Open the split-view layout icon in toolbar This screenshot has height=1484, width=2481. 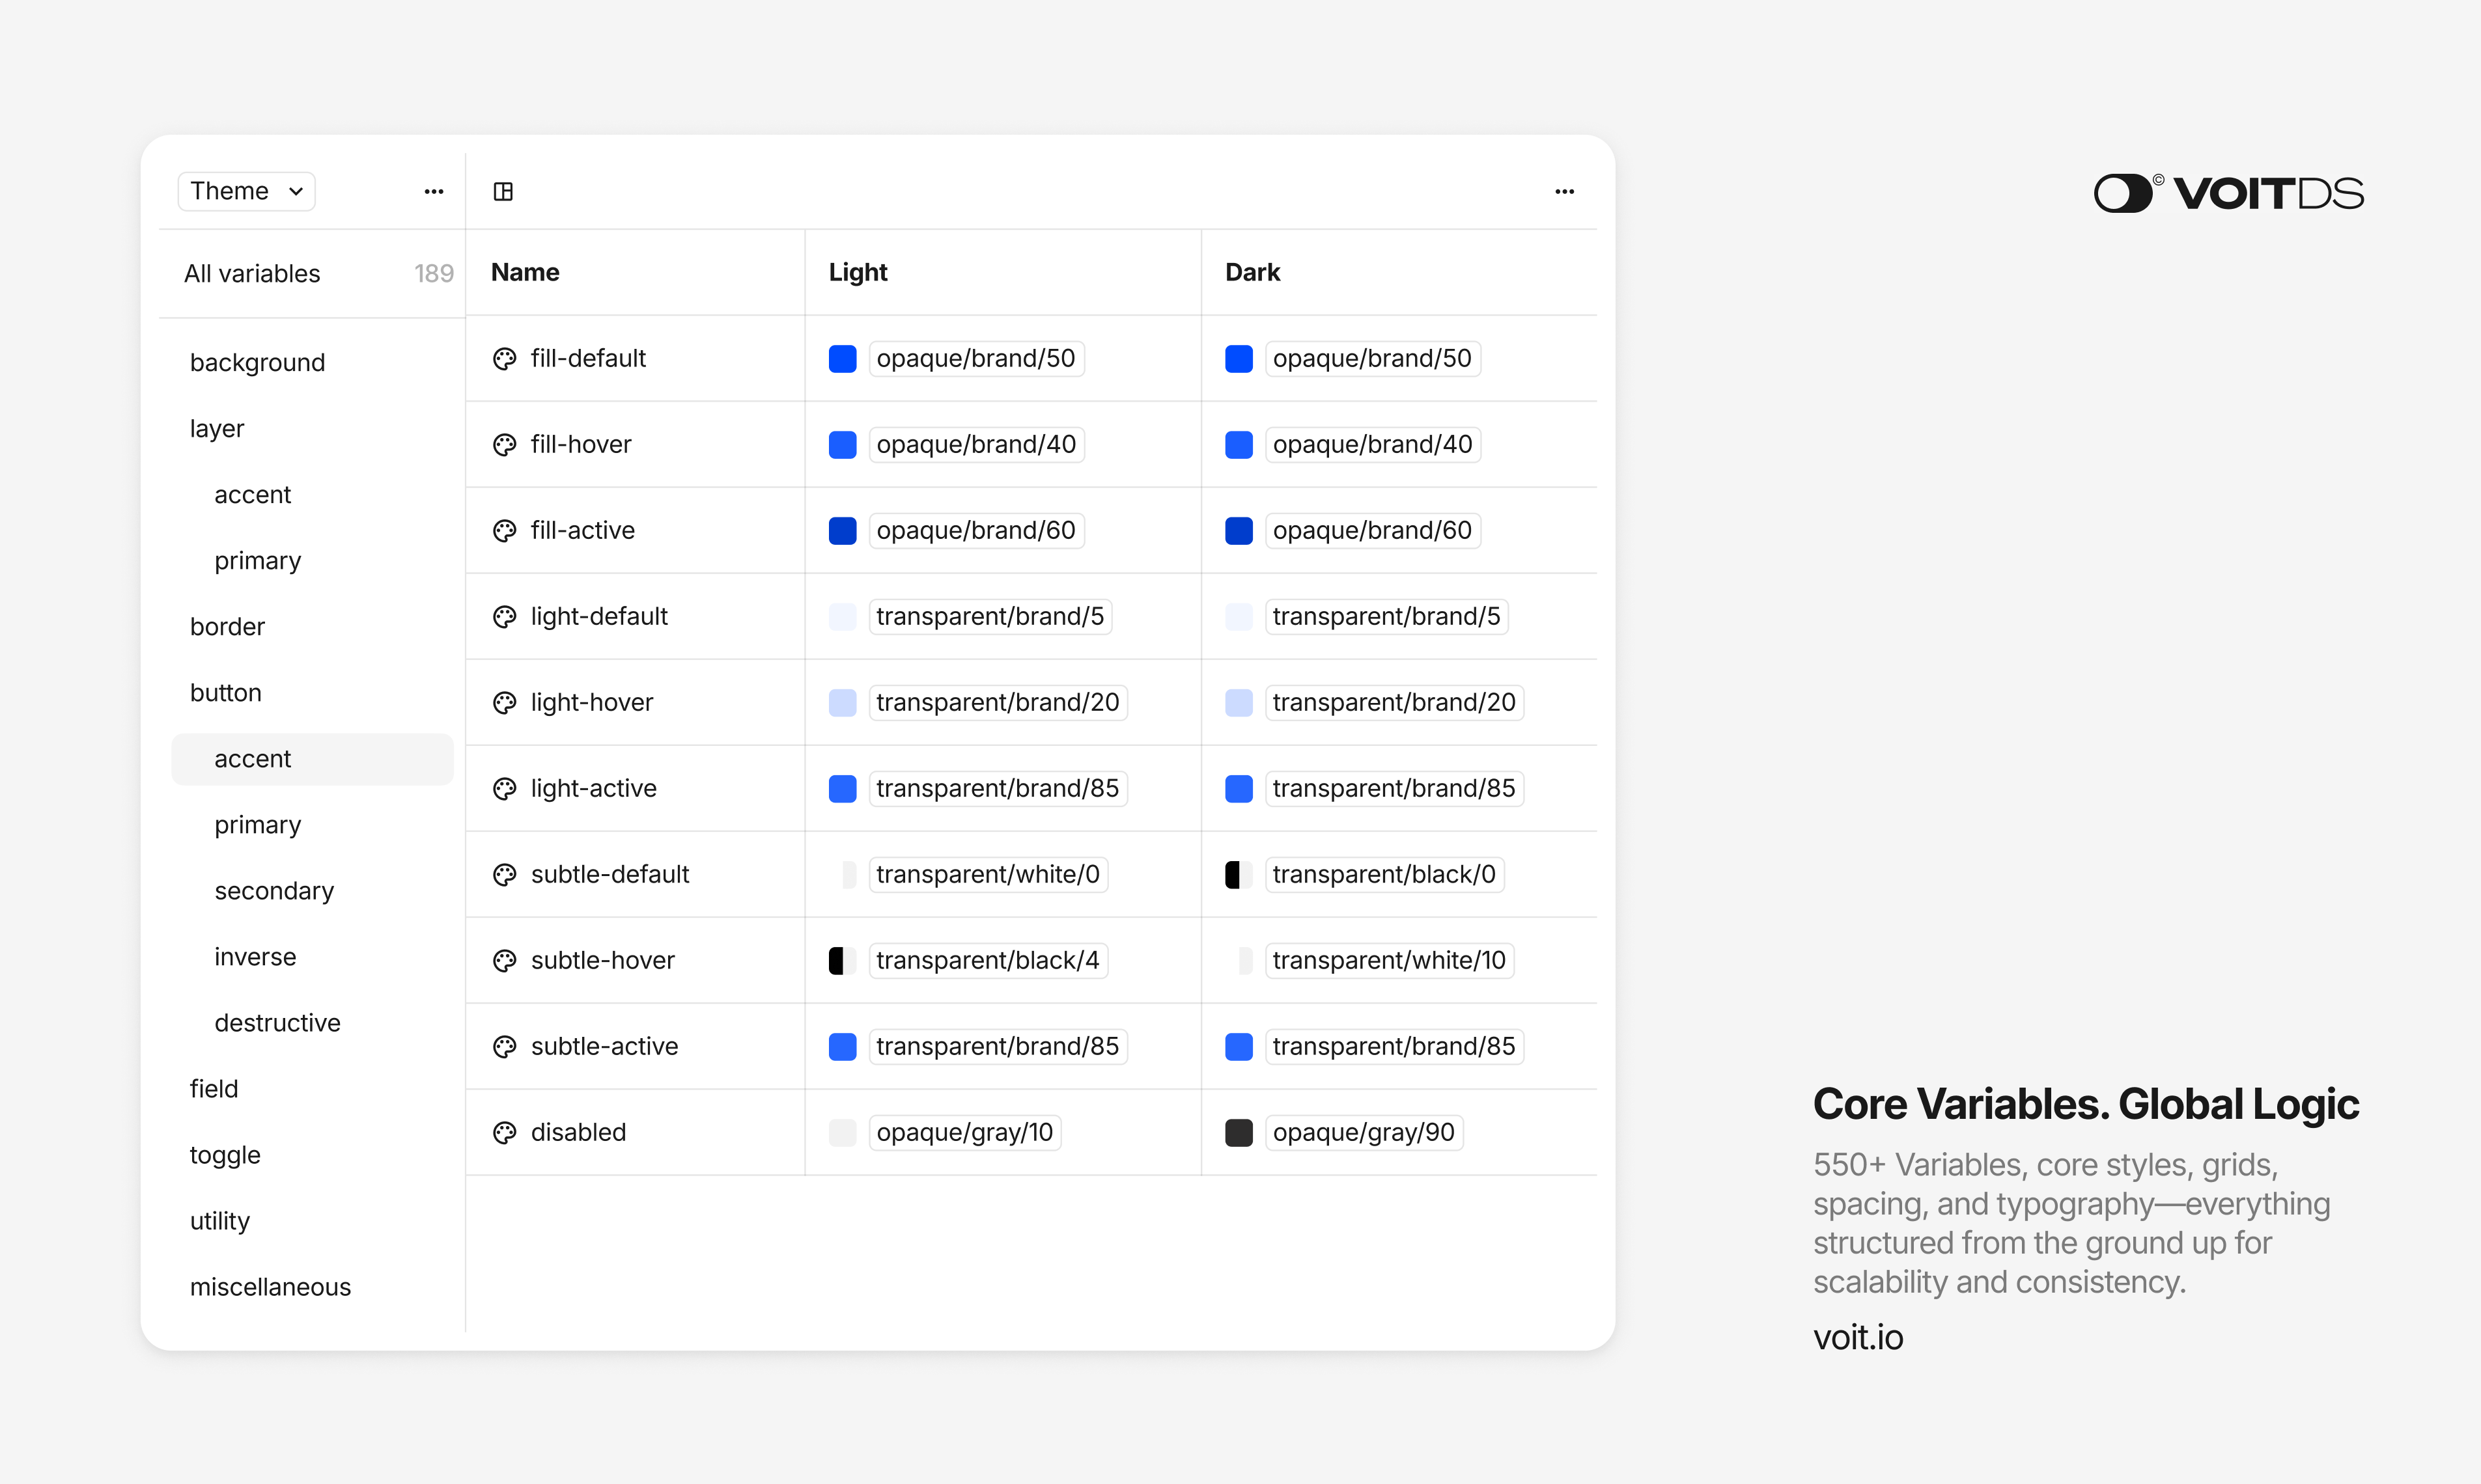[x=503, y=190]
